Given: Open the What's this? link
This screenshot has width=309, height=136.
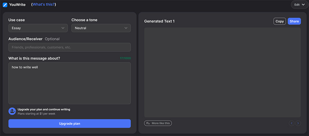Looking at the screenshot, I should (43, 4).
